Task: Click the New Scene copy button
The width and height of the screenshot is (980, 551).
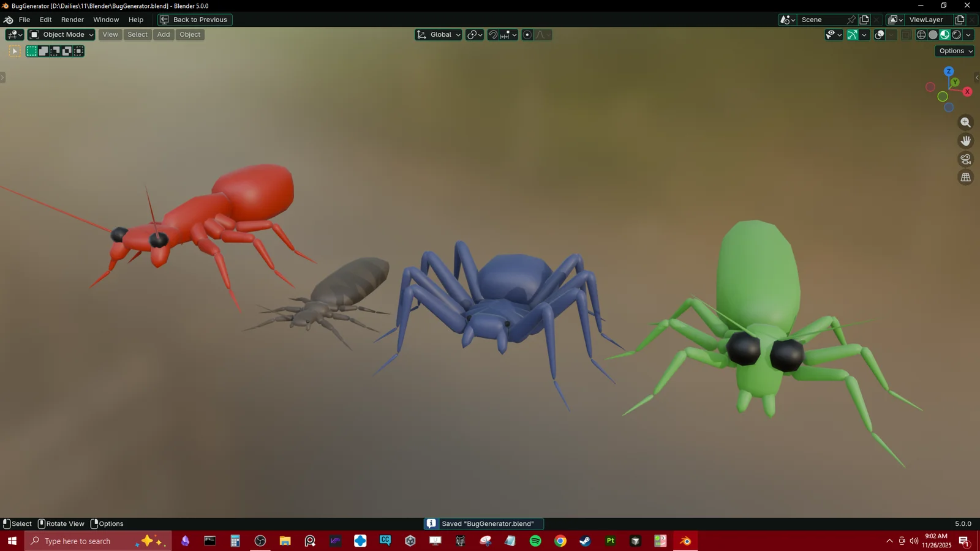Action: [864, 19]
